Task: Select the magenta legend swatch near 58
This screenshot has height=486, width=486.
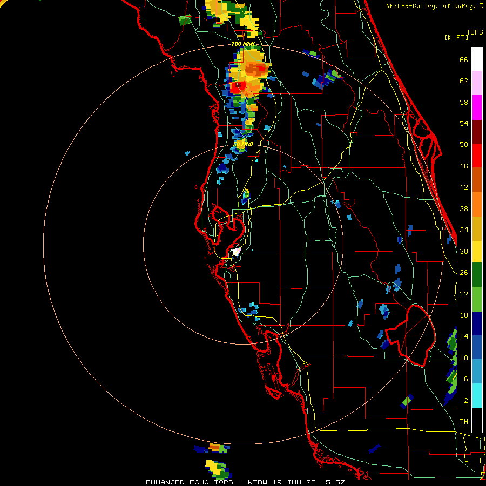Action: (x=477, y=107)
